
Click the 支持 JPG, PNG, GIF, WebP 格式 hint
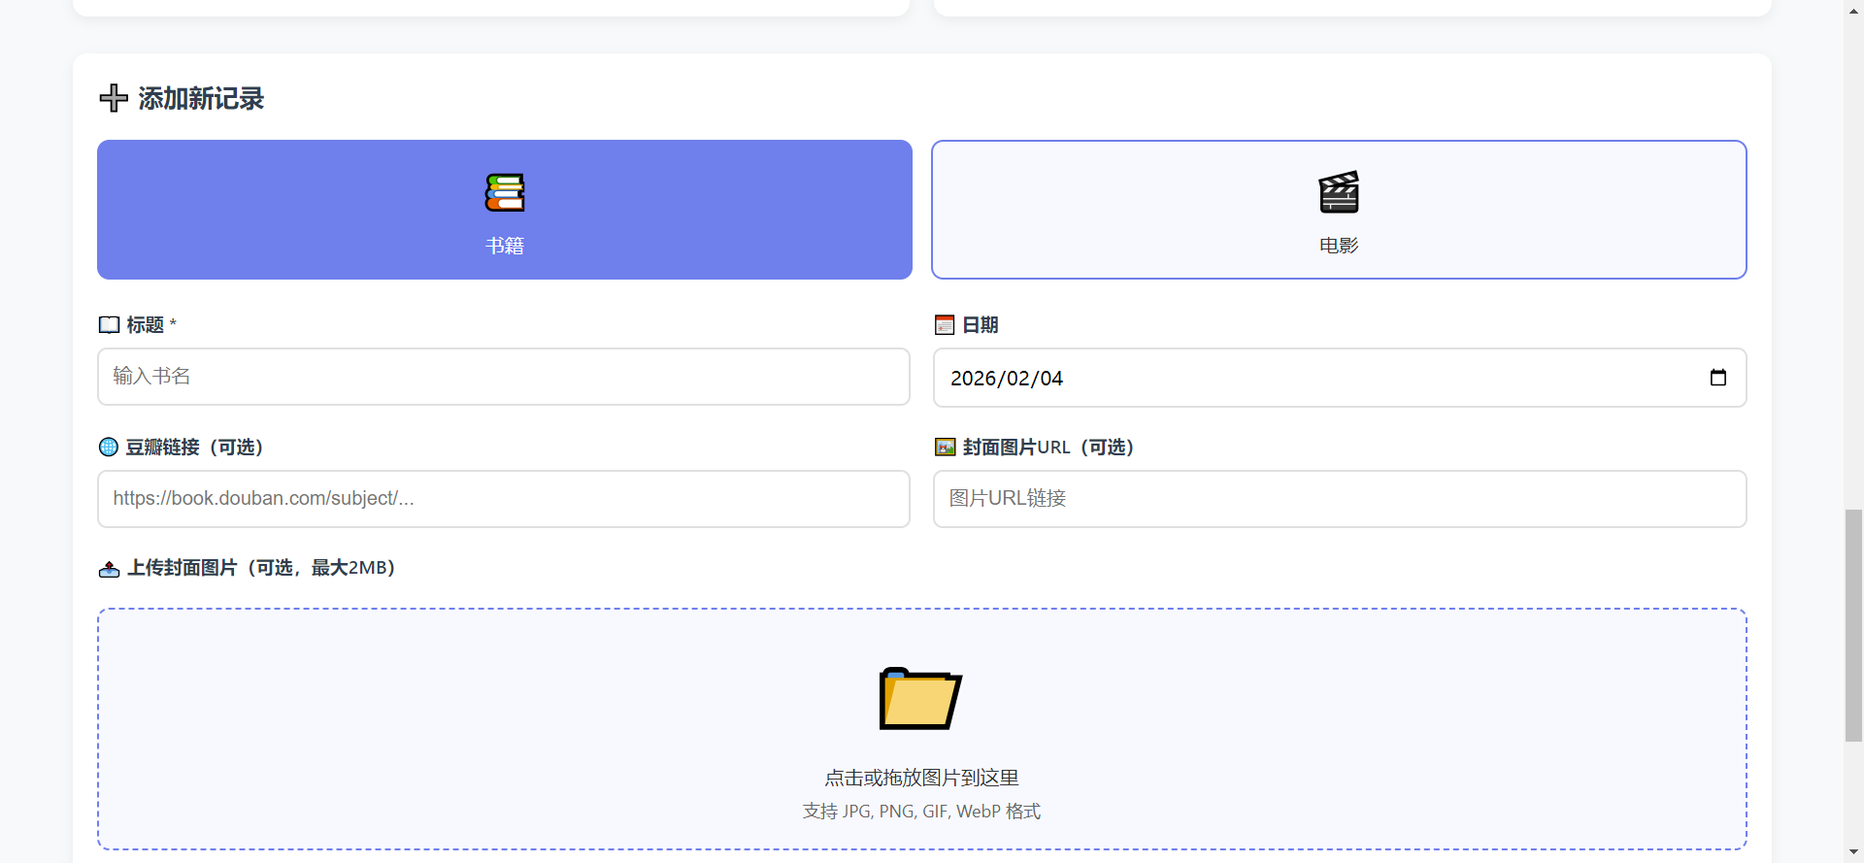click(x=921, y=811)
